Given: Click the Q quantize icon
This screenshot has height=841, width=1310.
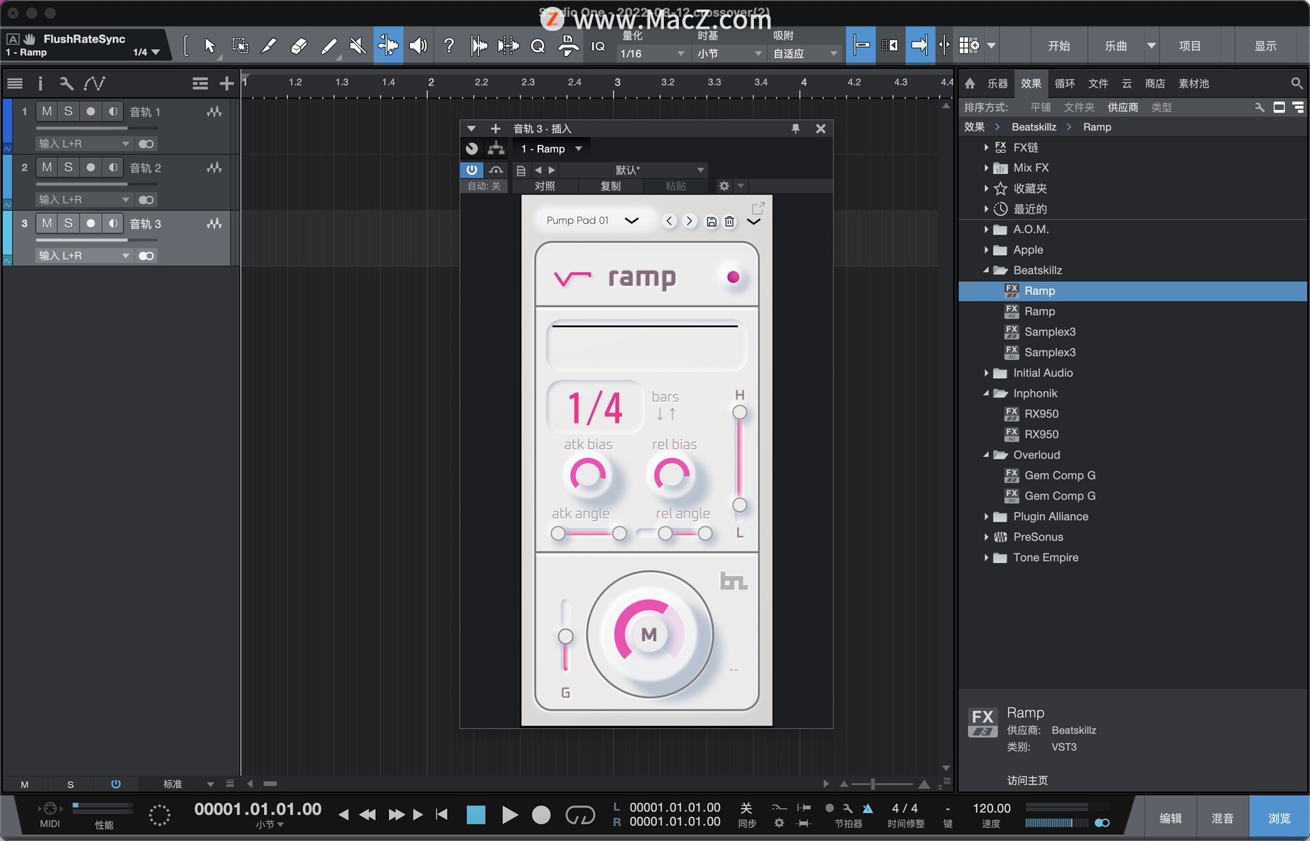Looking at the screenshot, I should pyautogui.click(x=538, y=46).
